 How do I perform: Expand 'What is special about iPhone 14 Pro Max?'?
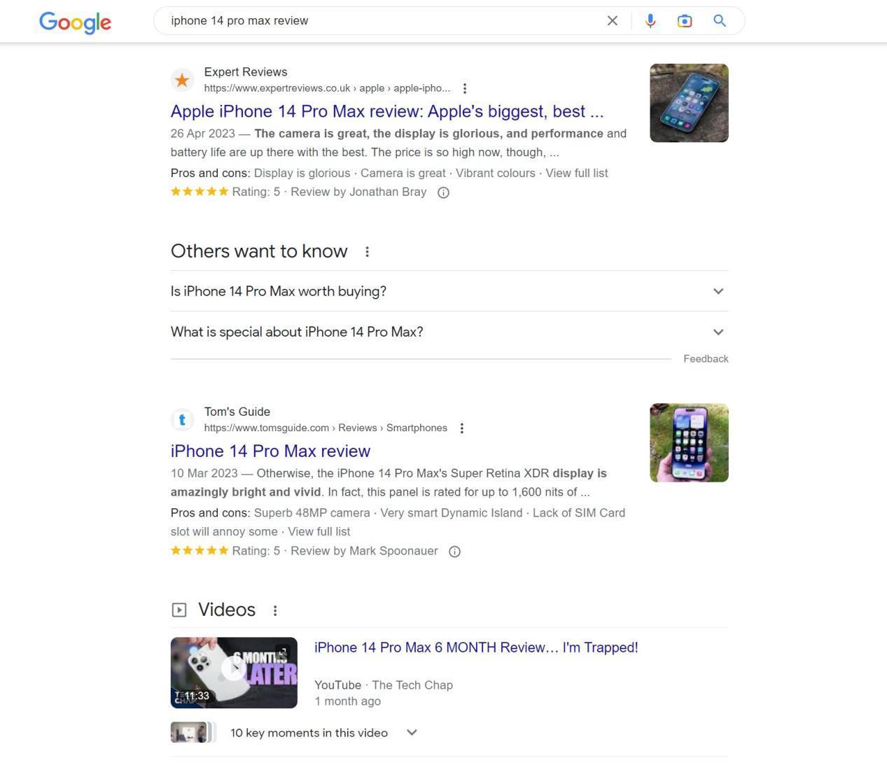449,332
